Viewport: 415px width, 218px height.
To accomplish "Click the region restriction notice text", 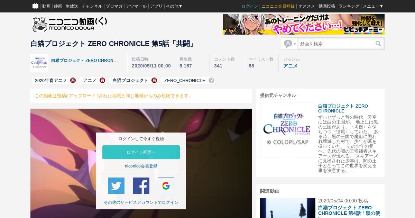I will (113, 96).
